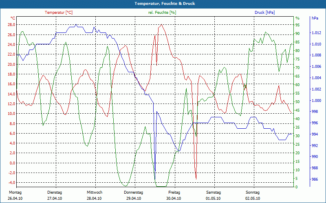326x203 pixels.
Task: Click temperature axis value '12,0'
Action: pyautogui.click(x=11, y=104)
